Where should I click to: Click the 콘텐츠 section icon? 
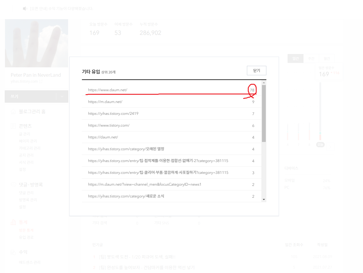[13, 126]
